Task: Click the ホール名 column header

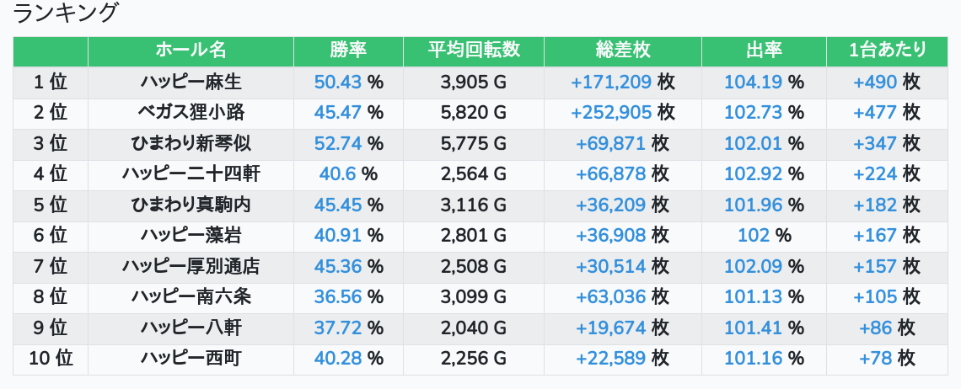Action: tap(191, 51)
